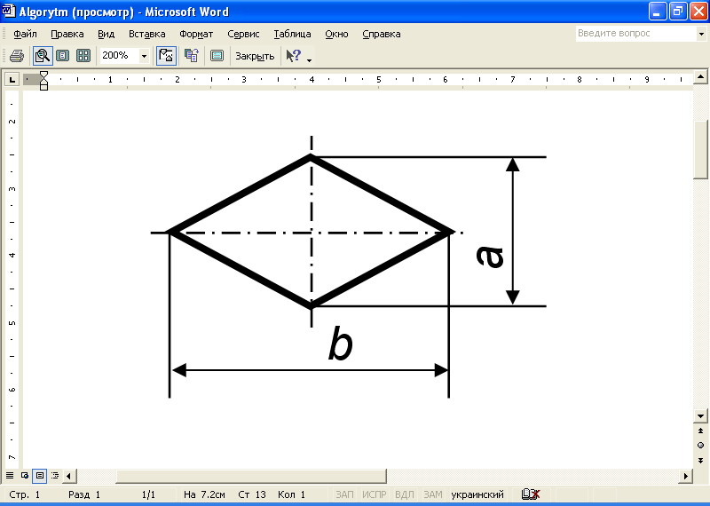Click the Print icon in the toolbar

[17, 56]
